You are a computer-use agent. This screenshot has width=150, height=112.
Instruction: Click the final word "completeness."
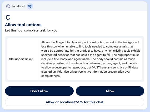point(51,76)
